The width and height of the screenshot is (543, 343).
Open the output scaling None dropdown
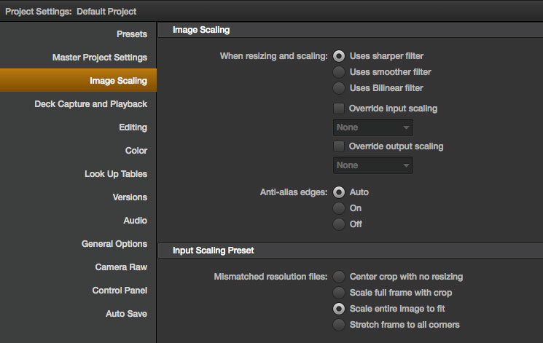373,165
